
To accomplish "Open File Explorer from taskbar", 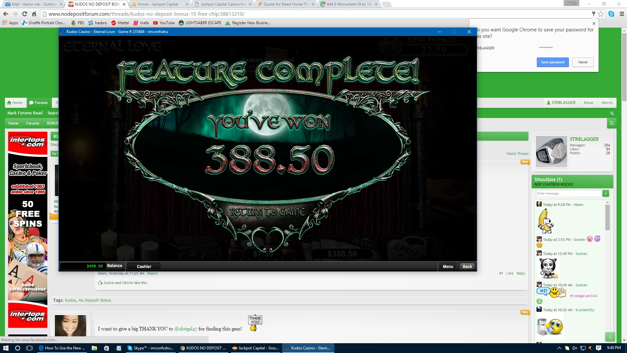I will click(x=94, y=348).
